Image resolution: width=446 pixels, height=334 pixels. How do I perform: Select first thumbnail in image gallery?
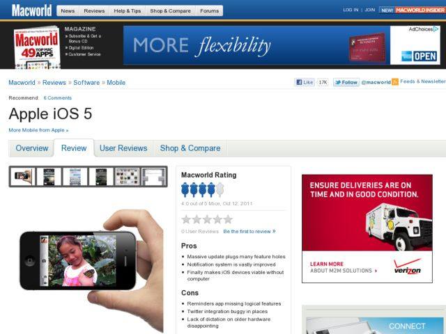click(23, 176)
